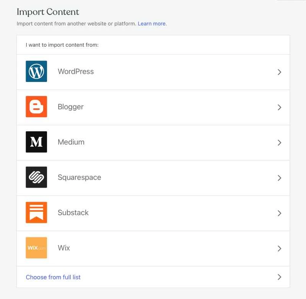Image resolution: width=306 pixels, height=299 pixels.
Task: Click the Substack bookmark icon
Action: 36,212
